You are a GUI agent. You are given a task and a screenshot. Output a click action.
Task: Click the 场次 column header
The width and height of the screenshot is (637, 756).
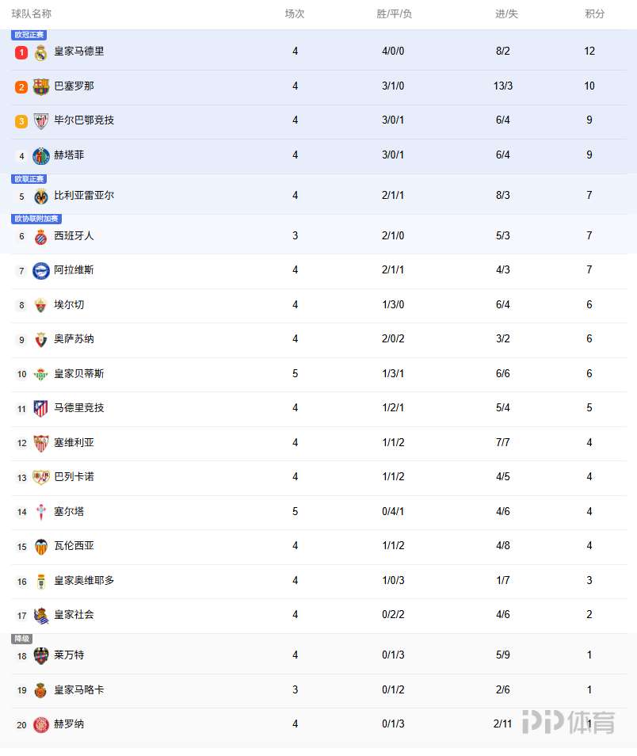[295, 14]
